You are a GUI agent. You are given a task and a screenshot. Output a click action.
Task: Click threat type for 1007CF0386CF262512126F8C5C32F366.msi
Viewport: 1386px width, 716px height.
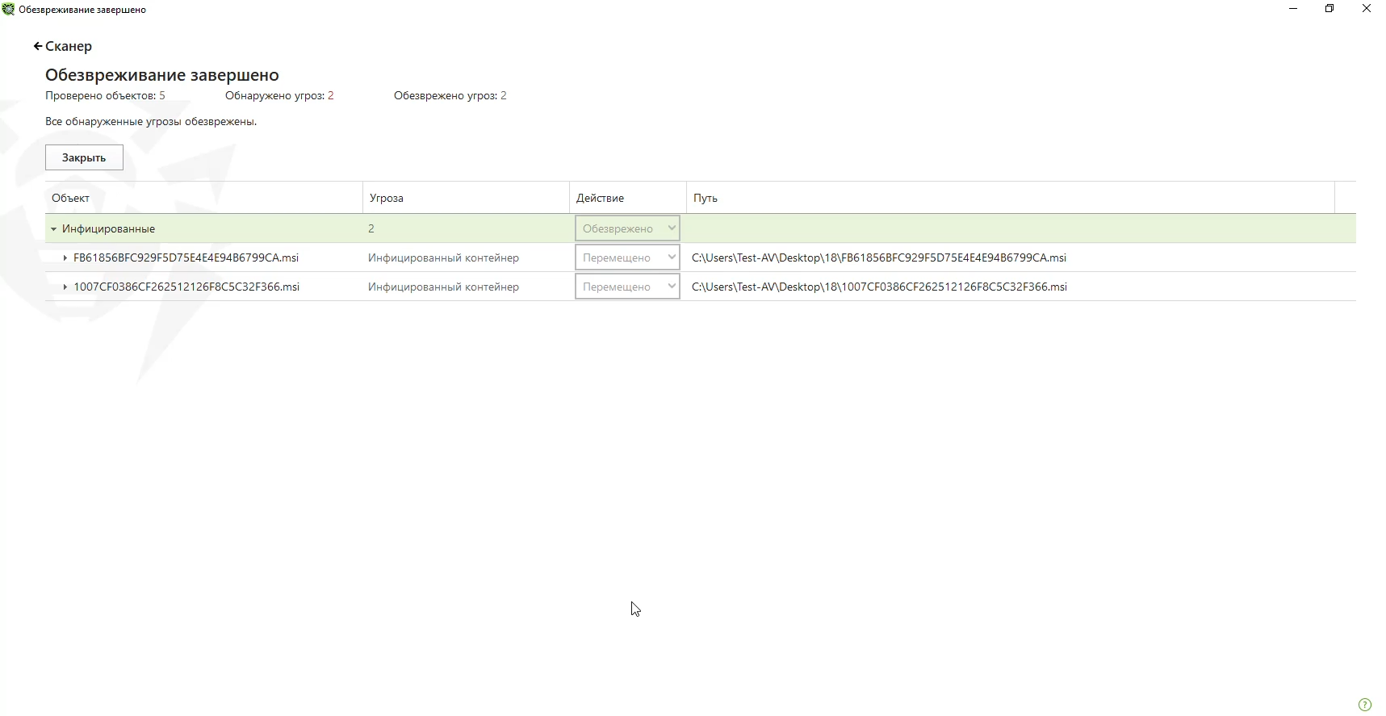(x=443, y=287)
